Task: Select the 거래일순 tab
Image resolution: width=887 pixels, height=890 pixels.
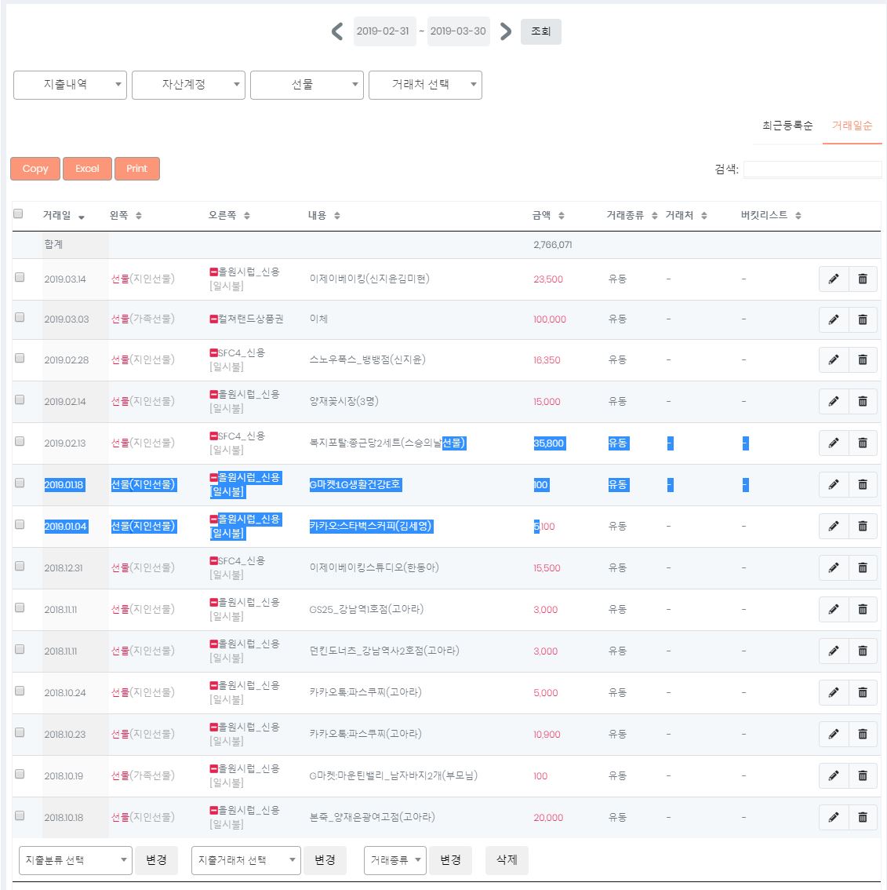Action: point(852,126)
